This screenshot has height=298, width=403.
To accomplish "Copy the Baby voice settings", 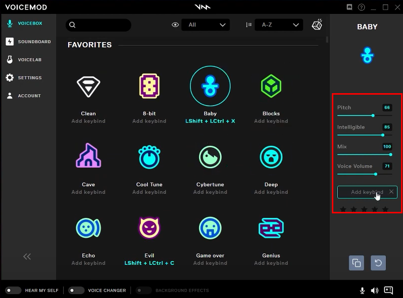I will 356,262.
